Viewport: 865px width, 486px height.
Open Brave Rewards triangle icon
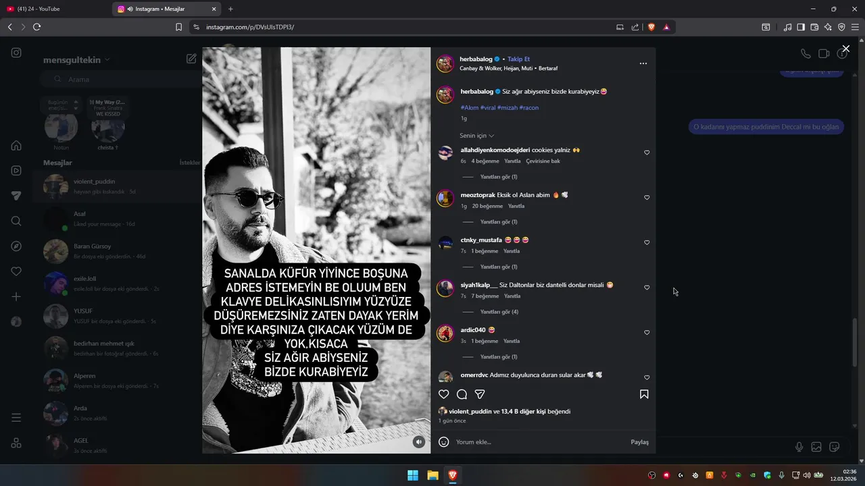666,27
